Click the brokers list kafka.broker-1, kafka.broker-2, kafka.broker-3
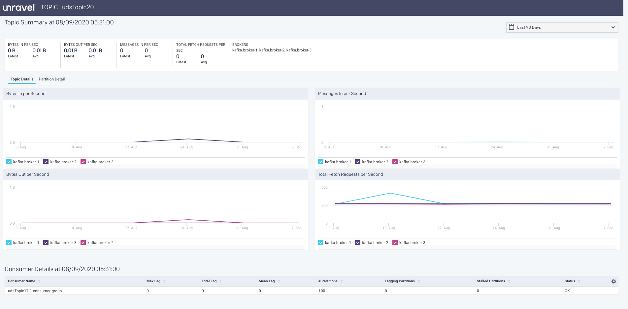This screenshot has height=309, width=628. tap(272, 50)
